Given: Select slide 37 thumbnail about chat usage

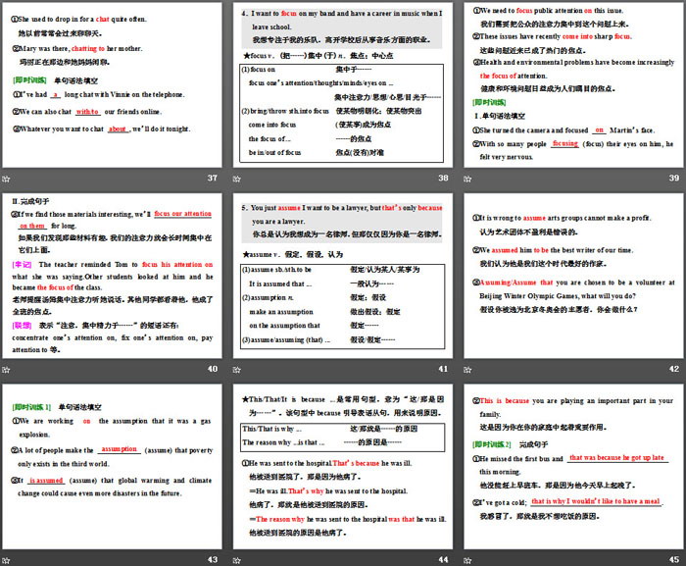Looking at the screenshot, I should coord(112,85).
